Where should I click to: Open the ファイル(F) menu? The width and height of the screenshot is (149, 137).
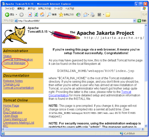point(10,9)
